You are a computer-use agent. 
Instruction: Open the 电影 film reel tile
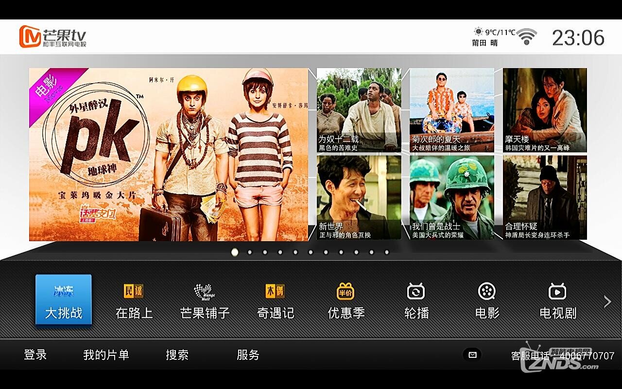(x=487, y=302)
